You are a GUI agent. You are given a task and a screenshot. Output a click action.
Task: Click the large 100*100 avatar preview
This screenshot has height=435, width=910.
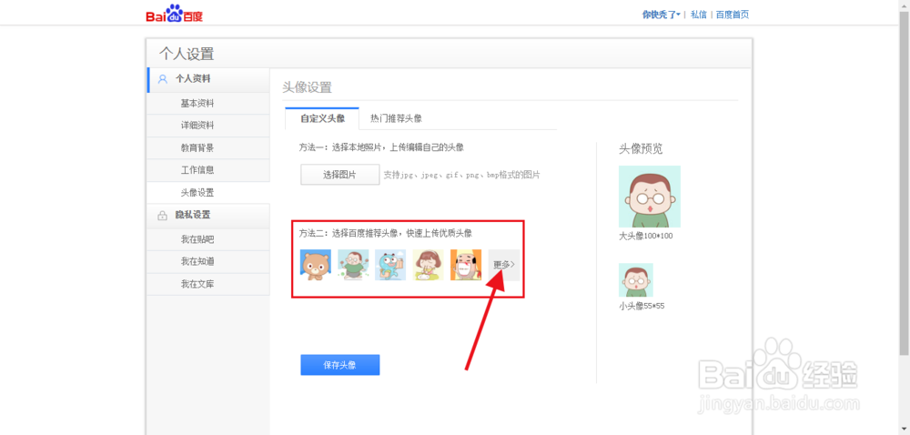[x=650, y=197]
